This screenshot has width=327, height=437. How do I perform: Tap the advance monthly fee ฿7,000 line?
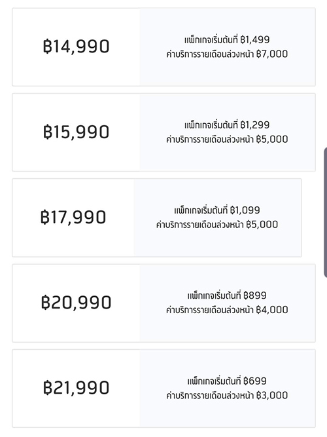[227, 54]
